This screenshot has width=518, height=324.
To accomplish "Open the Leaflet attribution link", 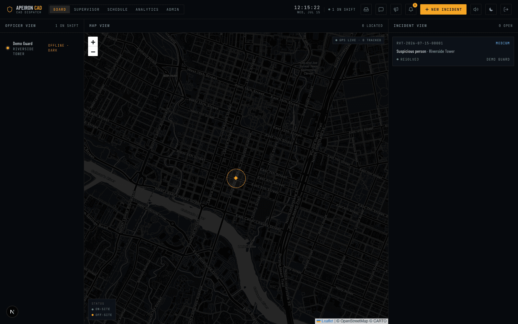I will click(x=325, y=321).
